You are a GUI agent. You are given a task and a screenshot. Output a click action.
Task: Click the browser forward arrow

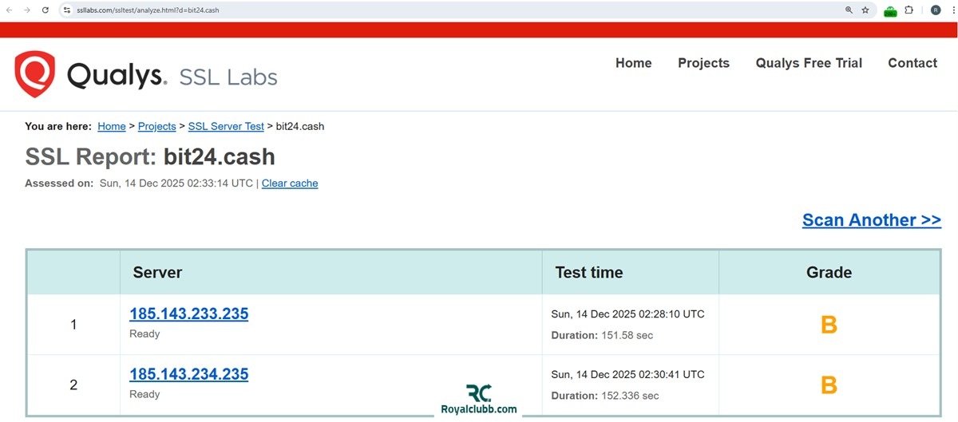tap(26, 10)
